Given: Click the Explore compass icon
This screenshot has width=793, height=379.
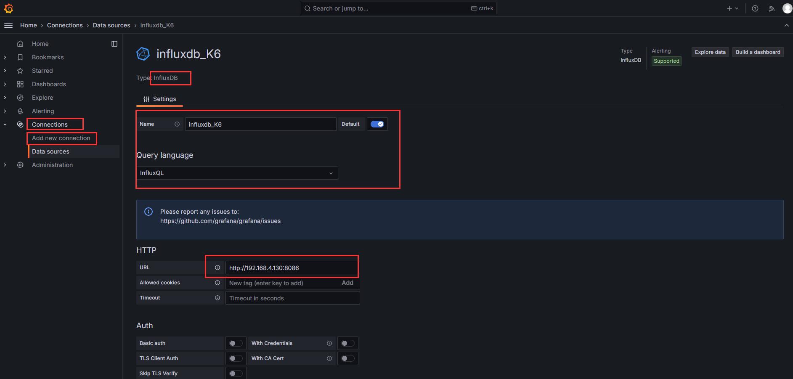Looking at the screenshot, I should [20, 98].
